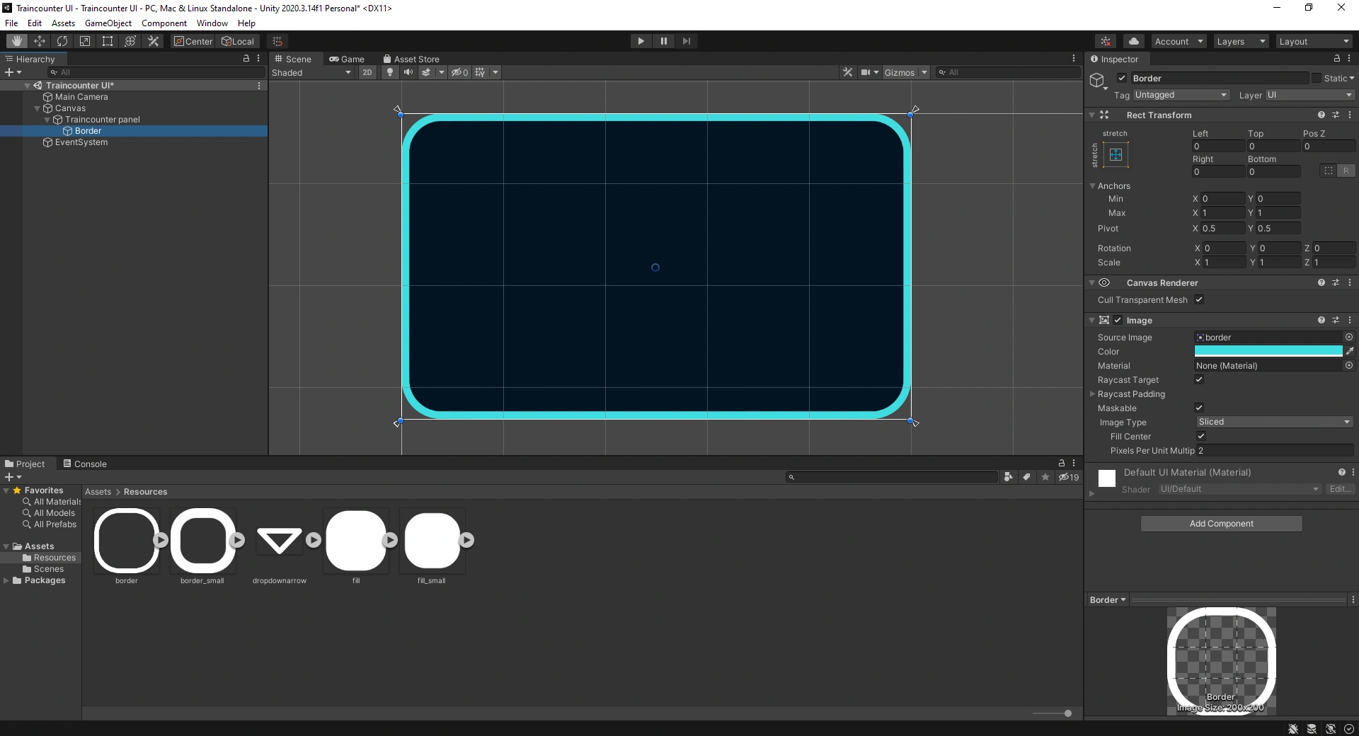Image resolution: width=1359 pixels, height=736 pixels.
Task: Open Image component preset icon
Action: click(1336, 320)
